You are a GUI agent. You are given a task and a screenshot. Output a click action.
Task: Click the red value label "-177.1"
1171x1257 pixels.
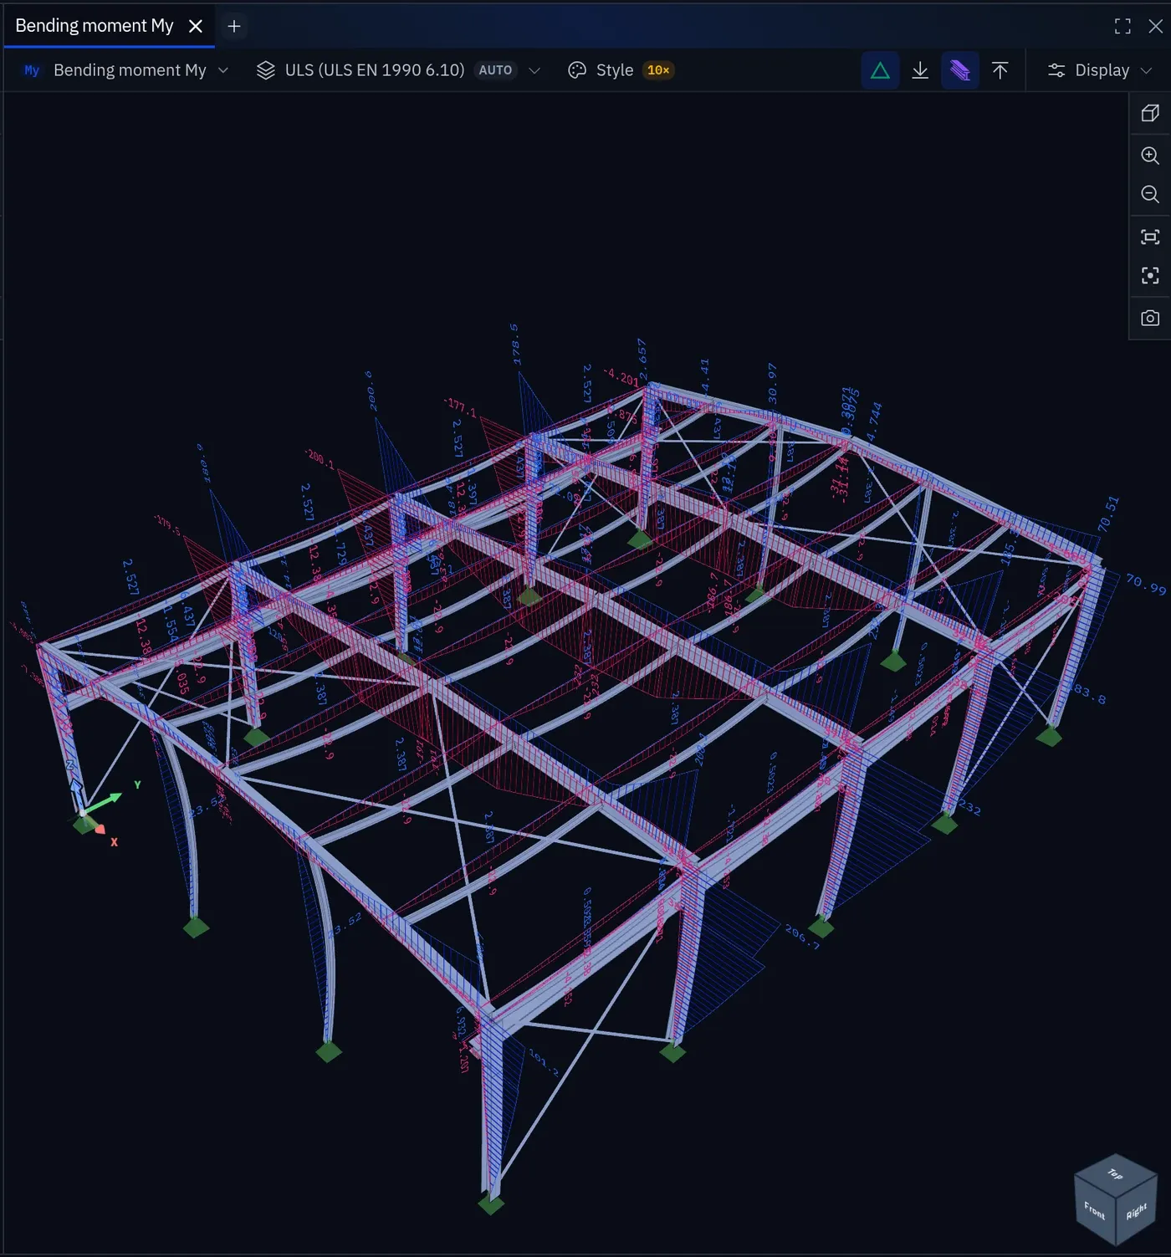(460, 407)
